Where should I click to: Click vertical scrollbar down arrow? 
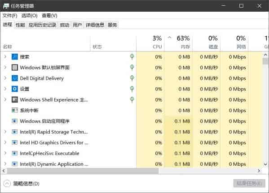tap(265, 164)
